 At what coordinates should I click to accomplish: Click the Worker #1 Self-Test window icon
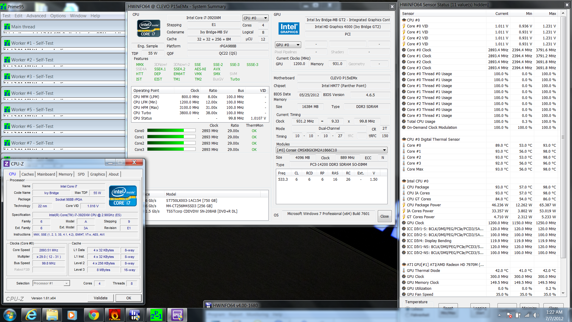[x=7, y=43]
